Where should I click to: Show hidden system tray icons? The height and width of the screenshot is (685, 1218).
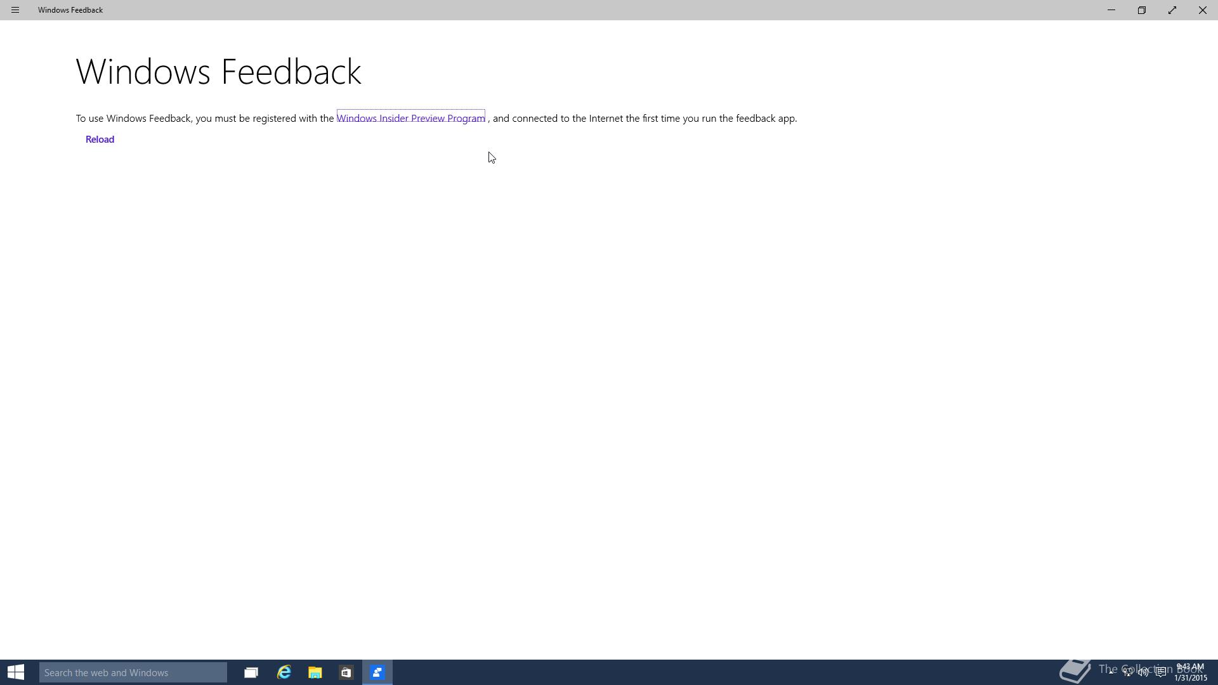point(1111,672)
